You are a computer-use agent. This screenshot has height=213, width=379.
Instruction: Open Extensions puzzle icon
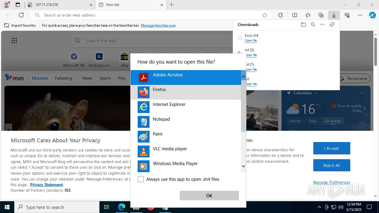coord(280,15)
